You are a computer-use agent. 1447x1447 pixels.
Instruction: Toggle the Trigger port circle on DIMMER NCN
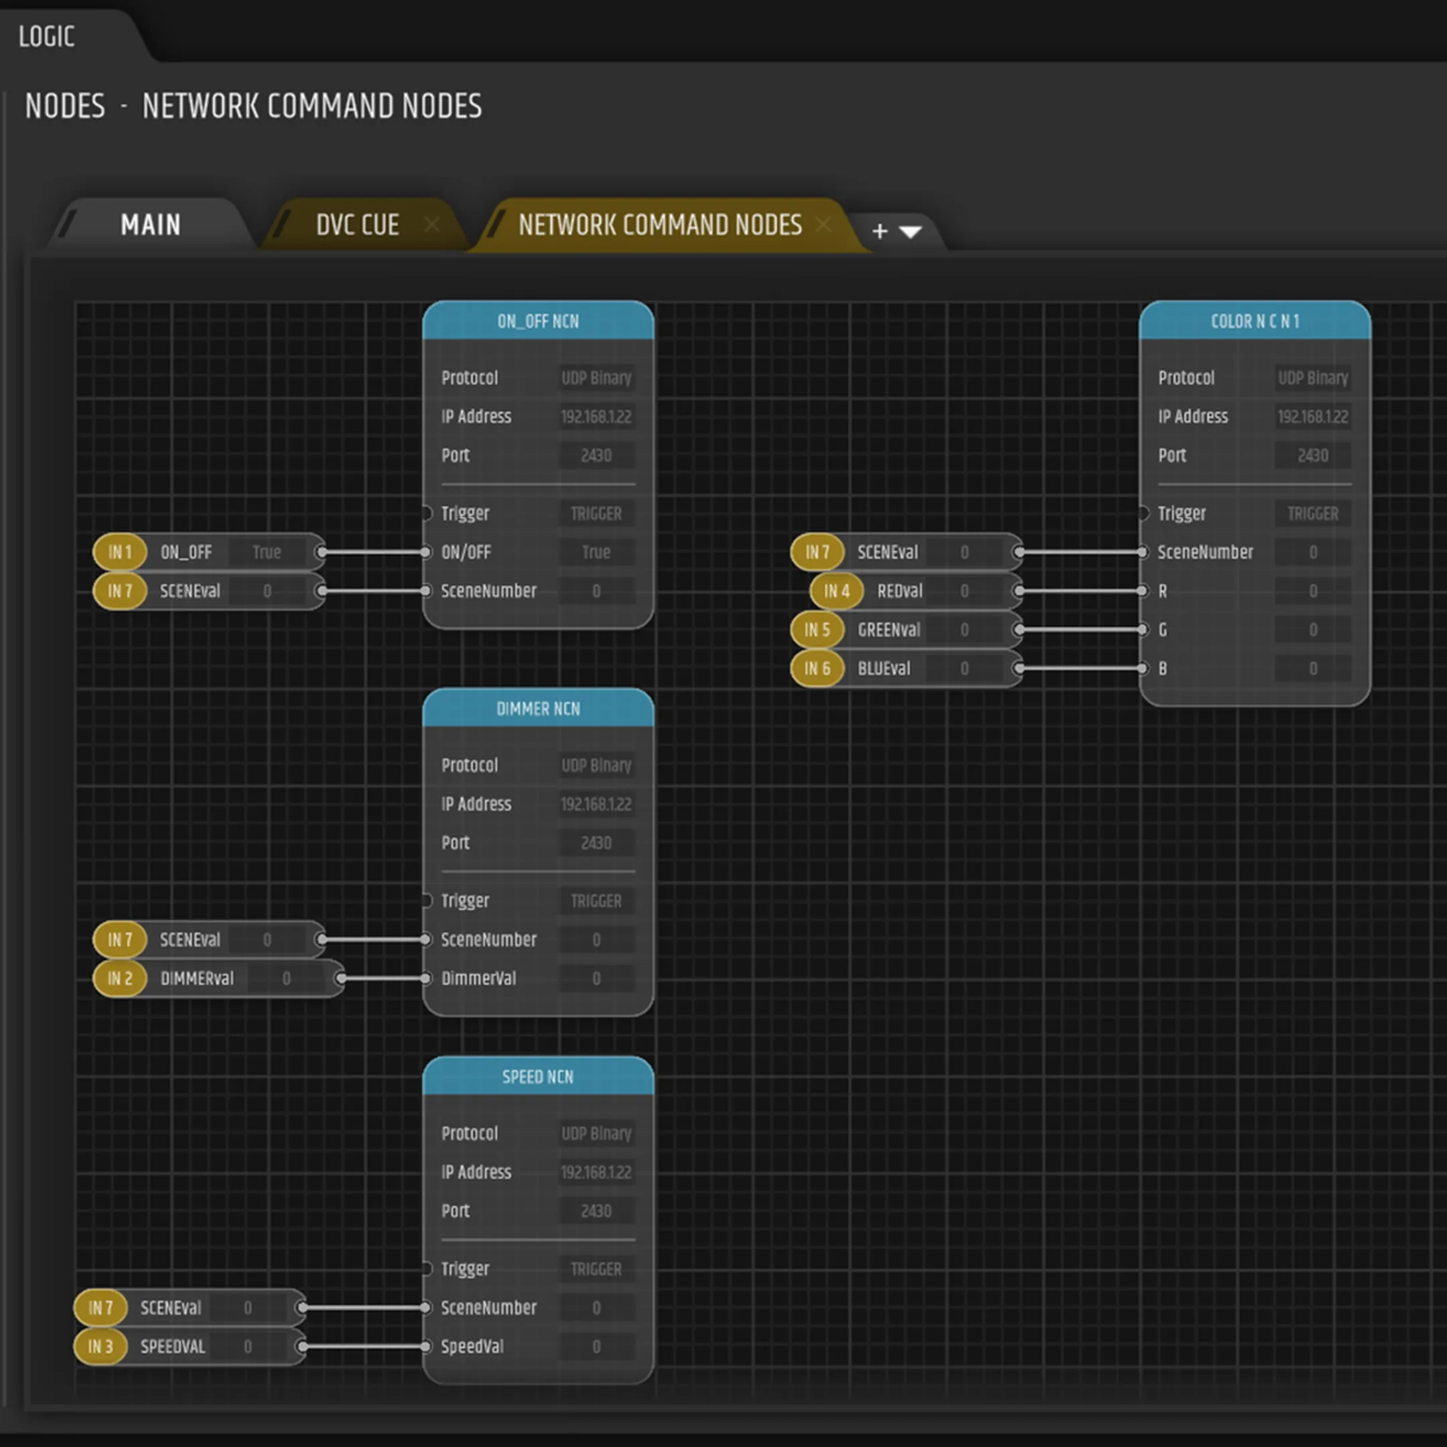click(427, 901)
